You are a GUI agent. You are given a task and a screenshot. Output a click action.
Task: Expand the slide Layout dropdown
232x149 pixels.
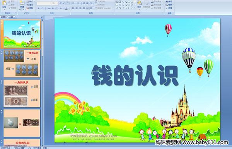point(31,2)
